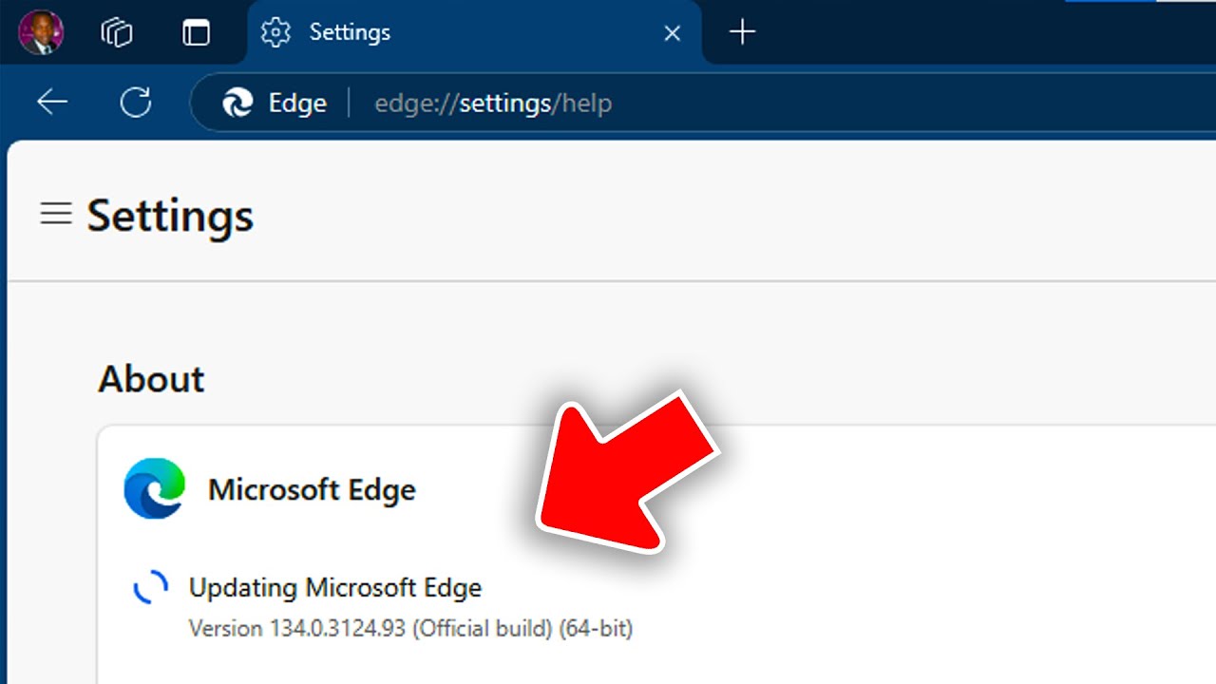Open a new tab with the plus button
Screen dimensions: 1216x684
[742, 32]
